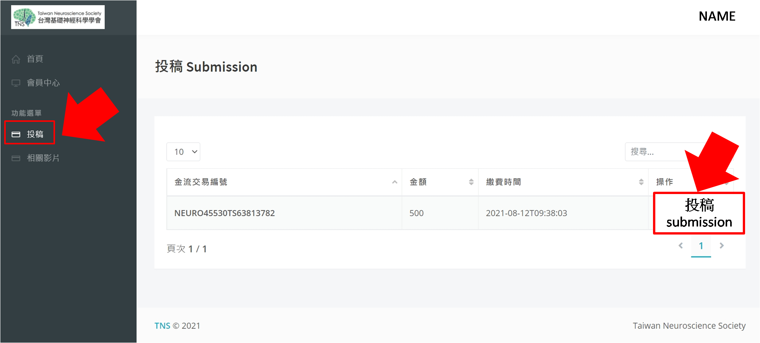The image size is (760, 343).
Task: Click the 頁次 1 / 1 page indicator
Action: click(187, 249)
